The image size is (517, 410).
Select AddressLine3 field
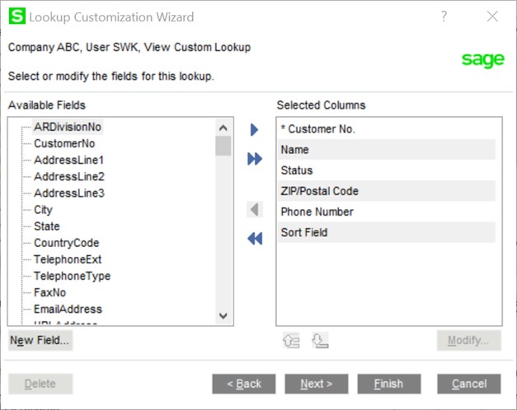point(69,193)
